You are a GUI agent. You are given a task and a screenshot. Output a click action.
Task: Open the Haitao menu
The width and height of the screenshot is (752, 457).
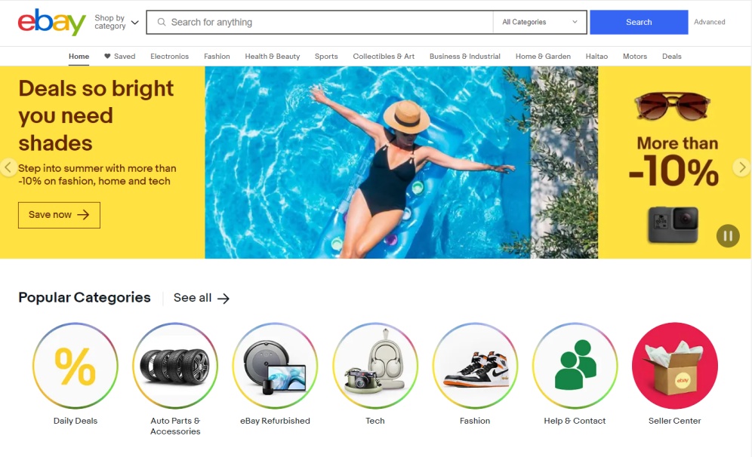(x=596, y=57)
